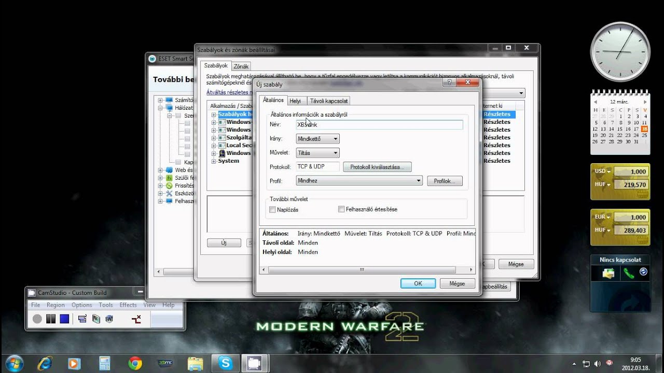This screenshot has height=373, width=664.
Task: Collapse the Hálózat tree node in ESET
Action: click(161, 108)
